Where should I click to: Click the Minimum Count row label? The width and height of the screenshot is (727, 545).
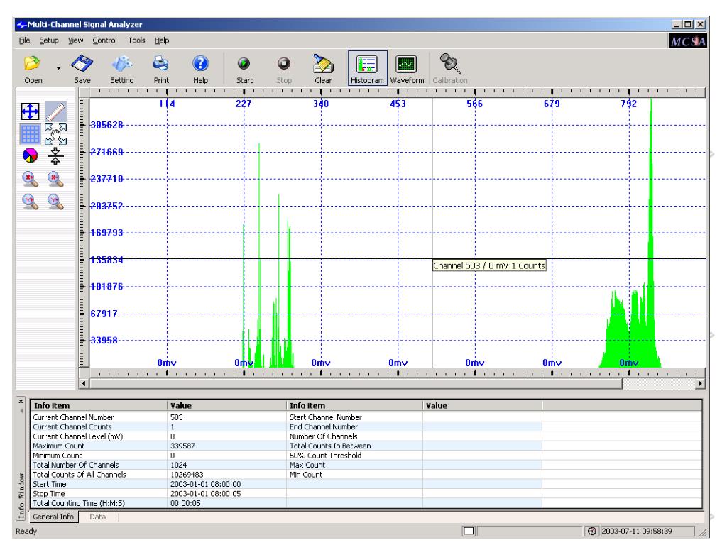57,456
